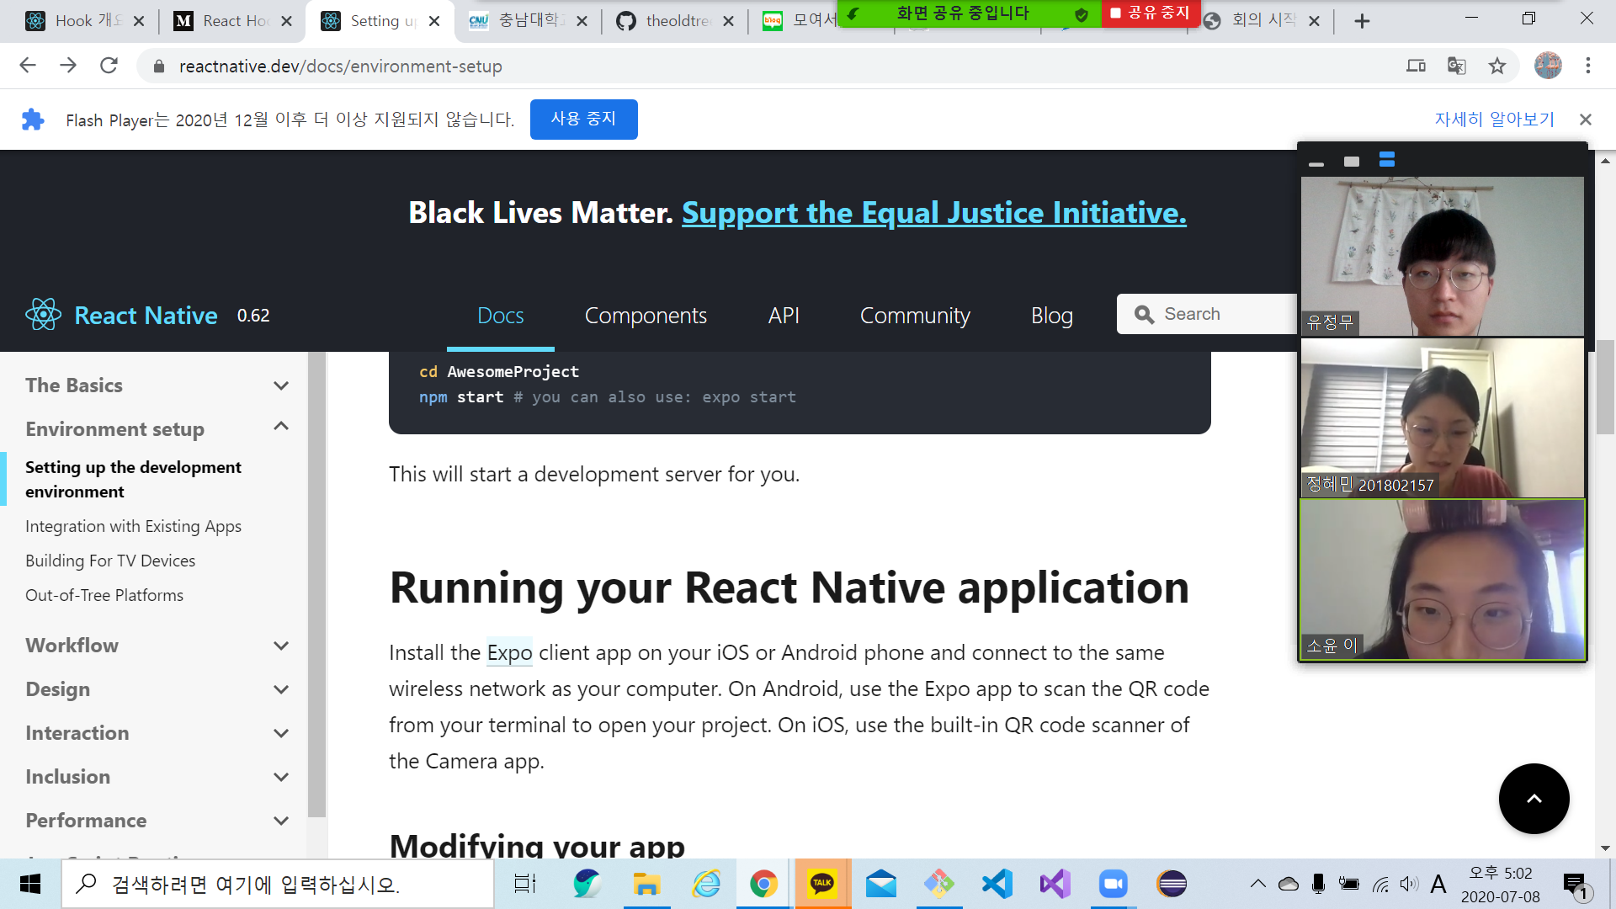Open the Chrome profile avatar

tap(1548, 66)
